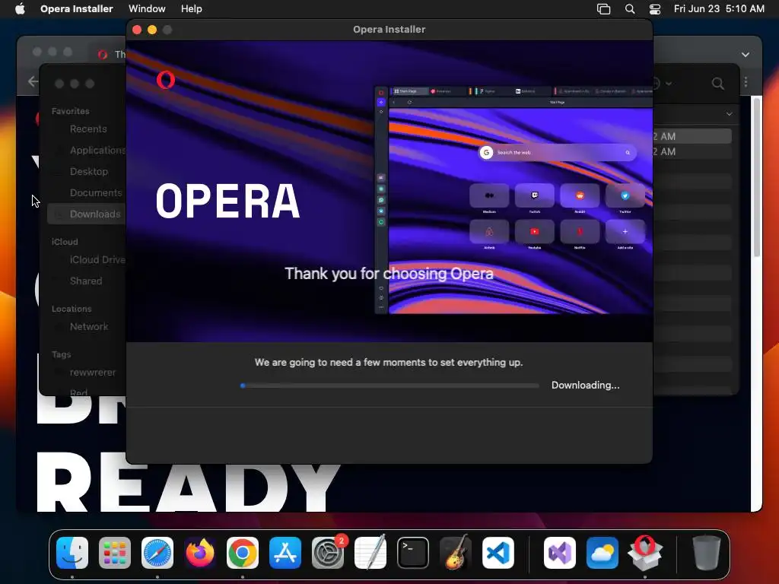779x584 pixels.
Task: Click the search icon in the Finder window
Action: (717, 84)
